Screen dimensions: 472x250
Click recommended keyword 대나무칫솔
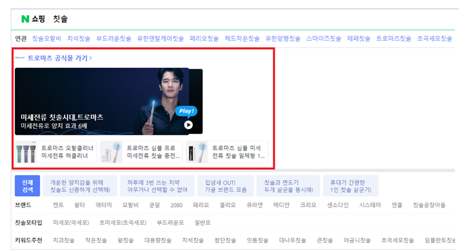(292, 240)
